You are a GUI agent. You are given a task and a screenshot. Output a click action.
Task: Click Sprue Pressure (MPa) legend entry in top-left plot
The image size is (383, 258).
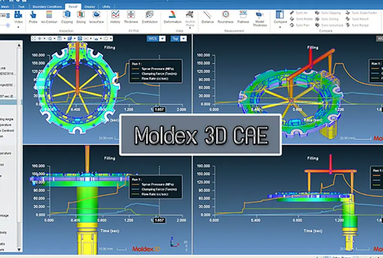[154, 69]
